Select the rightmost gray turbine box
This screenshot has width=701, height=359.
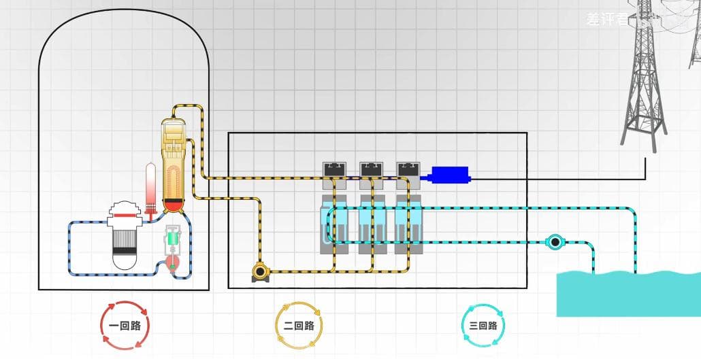408,170
